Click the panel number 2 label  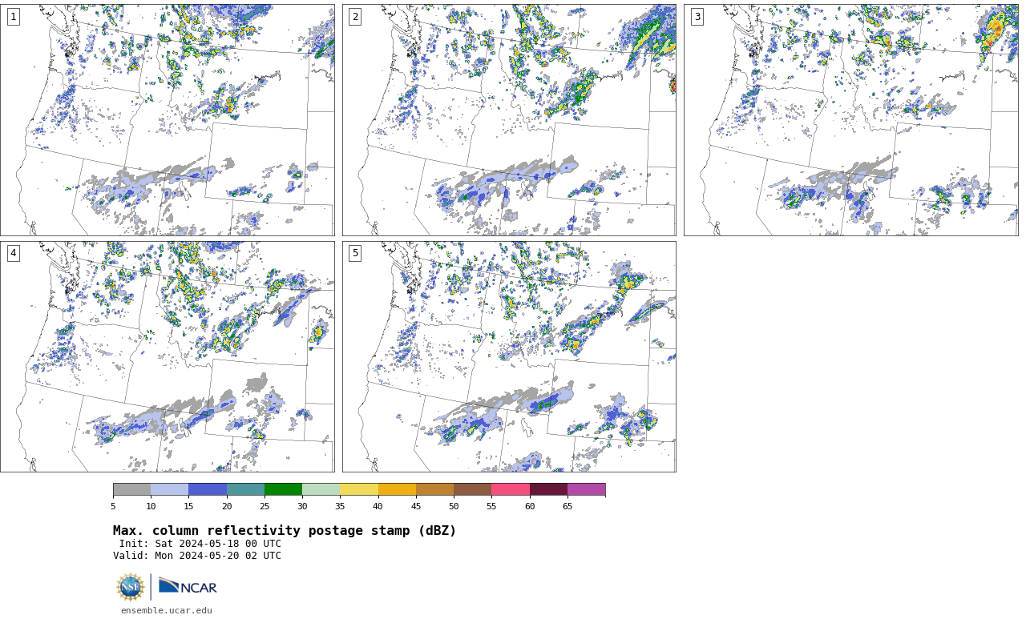[355, 17]
